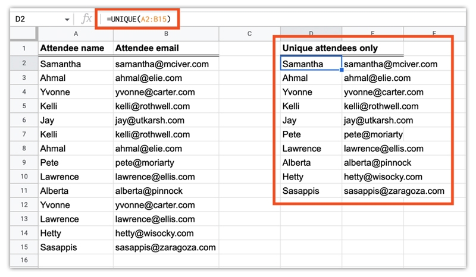Click empty cell C2
Screen dimensions: 476x277
click(249, 64)
